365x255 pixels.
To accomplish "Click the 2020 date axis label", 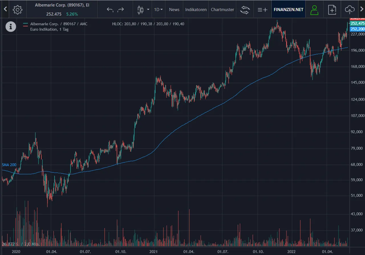I will [x=16, y=252].
